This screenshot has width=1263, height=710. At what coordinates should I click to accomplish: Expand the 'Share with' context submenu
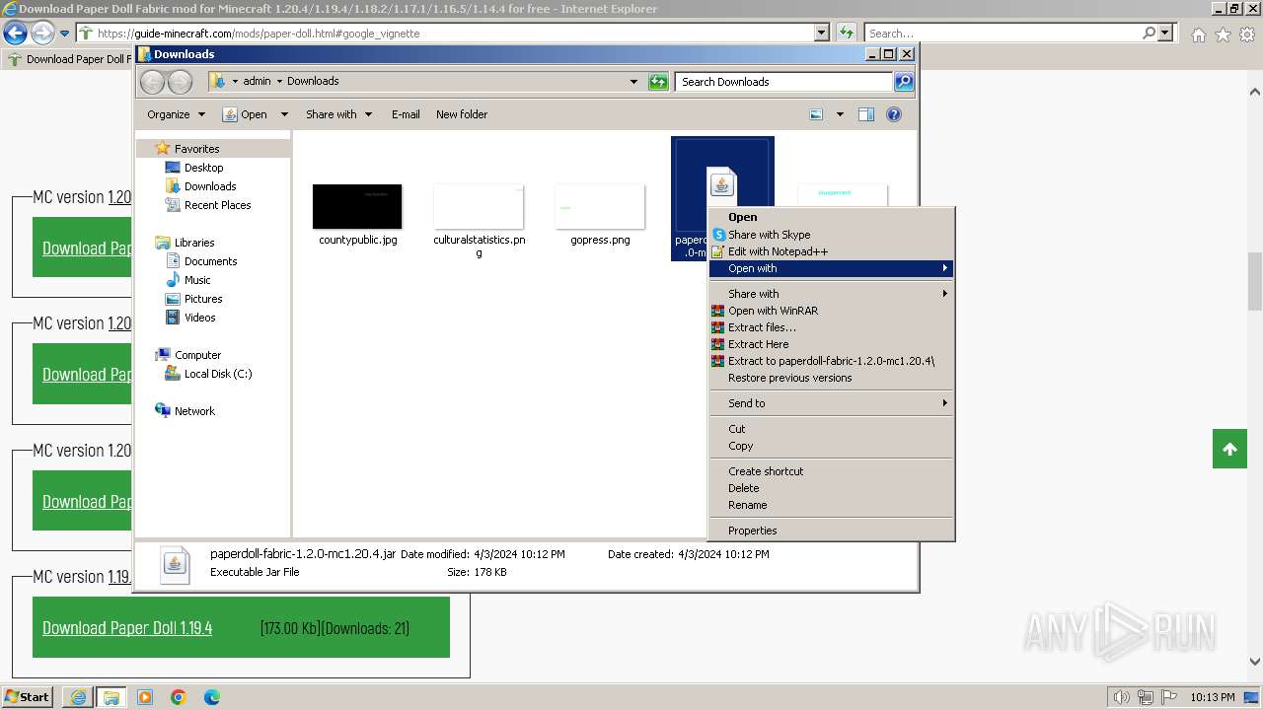click(831, 294)
